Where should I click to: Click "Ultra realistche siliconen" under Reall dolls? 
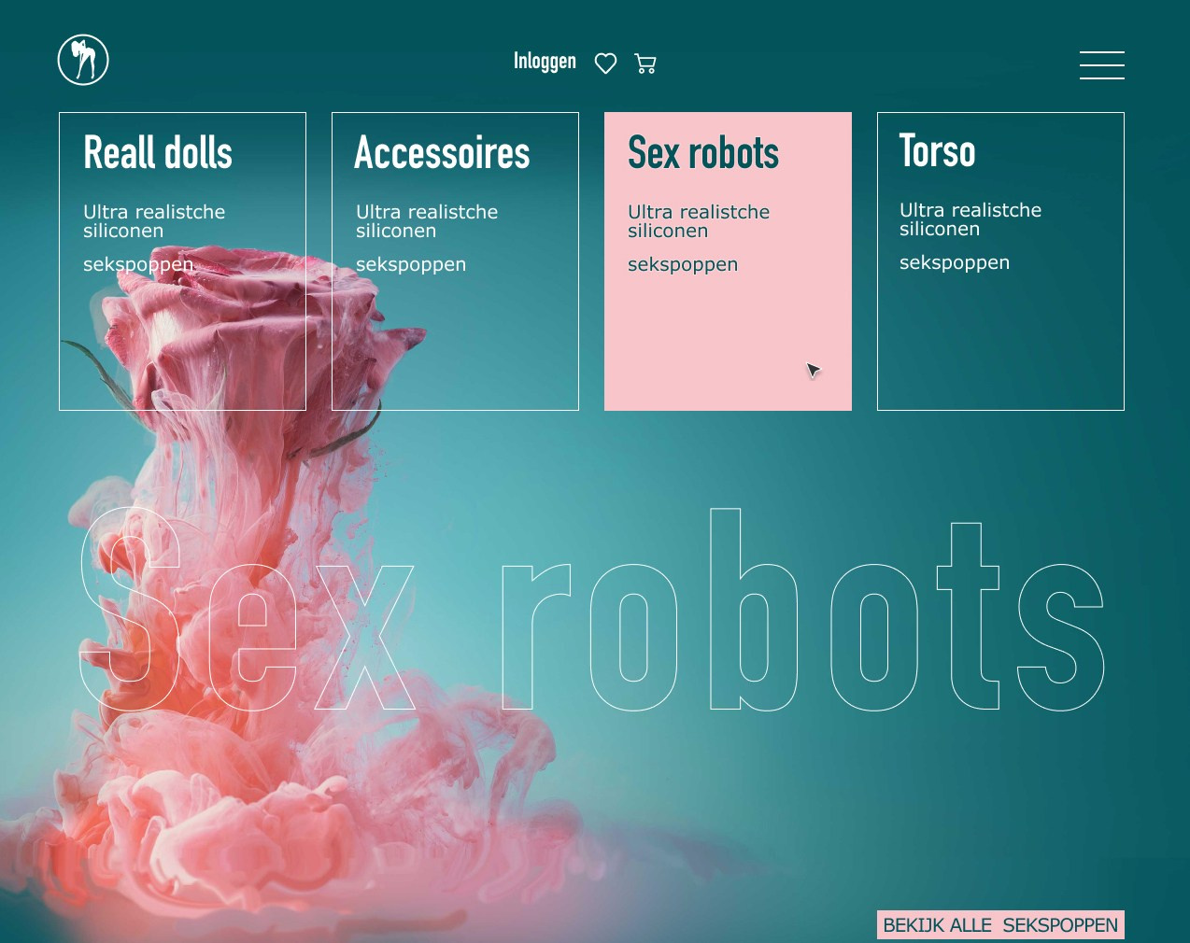154,221
